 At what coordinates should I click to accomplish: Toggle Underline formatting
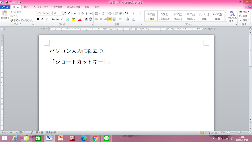(46, 19)
